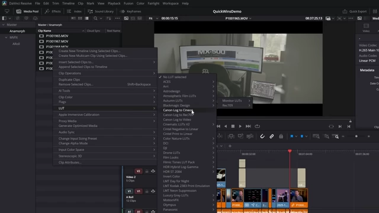Open the P1001965.MOV clip name dropdown
Viewport: 379px width, 213px height.
coord(238,18)
